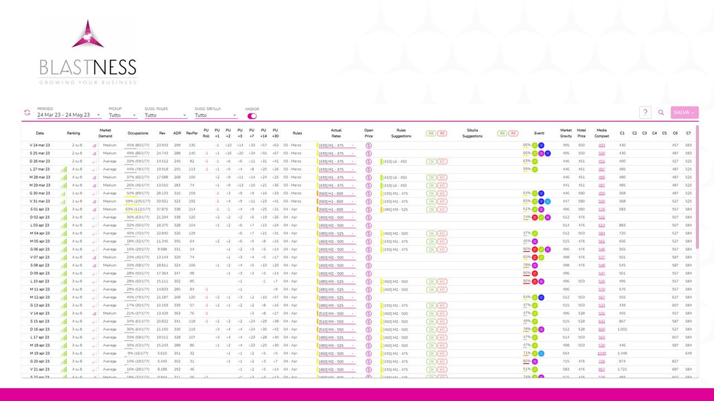714x401 pixels.
Task: Click Open Price icon for 01 apr 23
Action: [x=369, y=209]
